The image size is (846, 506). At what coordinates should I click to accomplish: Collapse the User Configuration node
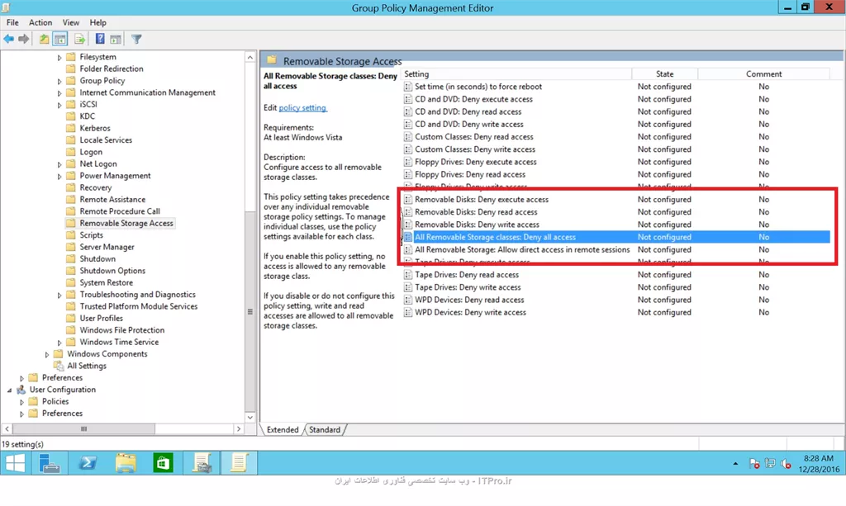coord(9,390)
